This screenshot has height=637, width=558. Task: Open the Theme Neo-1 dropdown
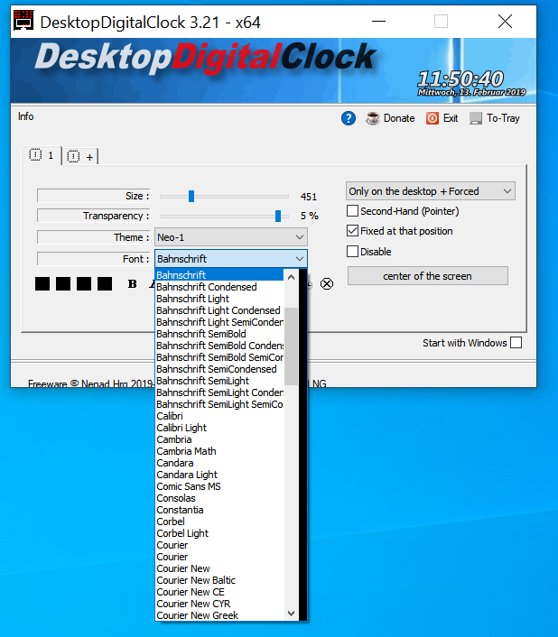231,237
